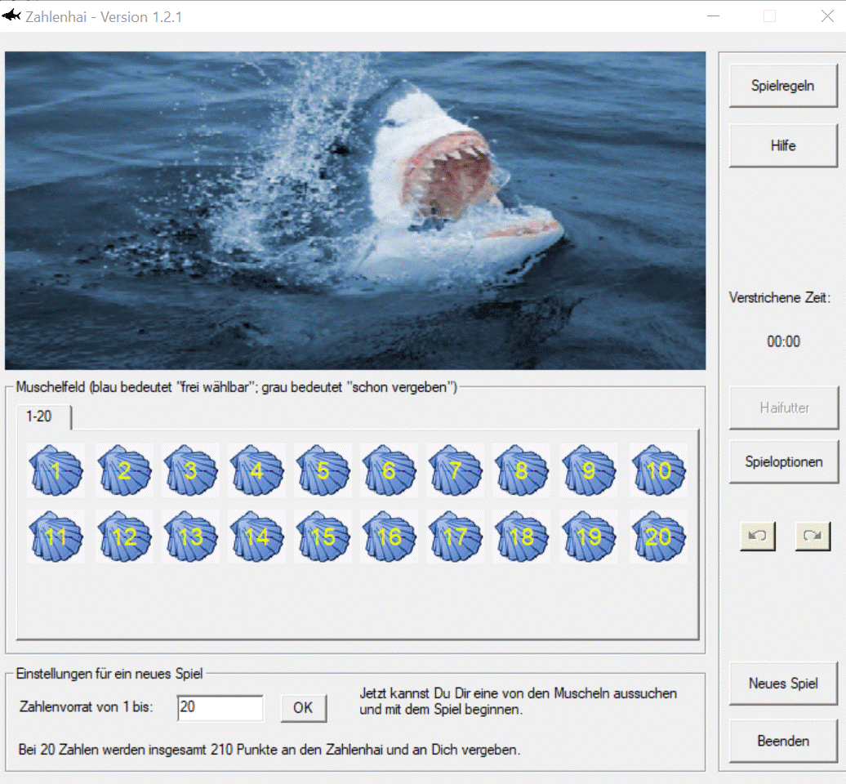Image resolution: width=846 pixels, height=784 pixels.
Task: Select the shell numbered 10
Action: click(x=658, y=470)
